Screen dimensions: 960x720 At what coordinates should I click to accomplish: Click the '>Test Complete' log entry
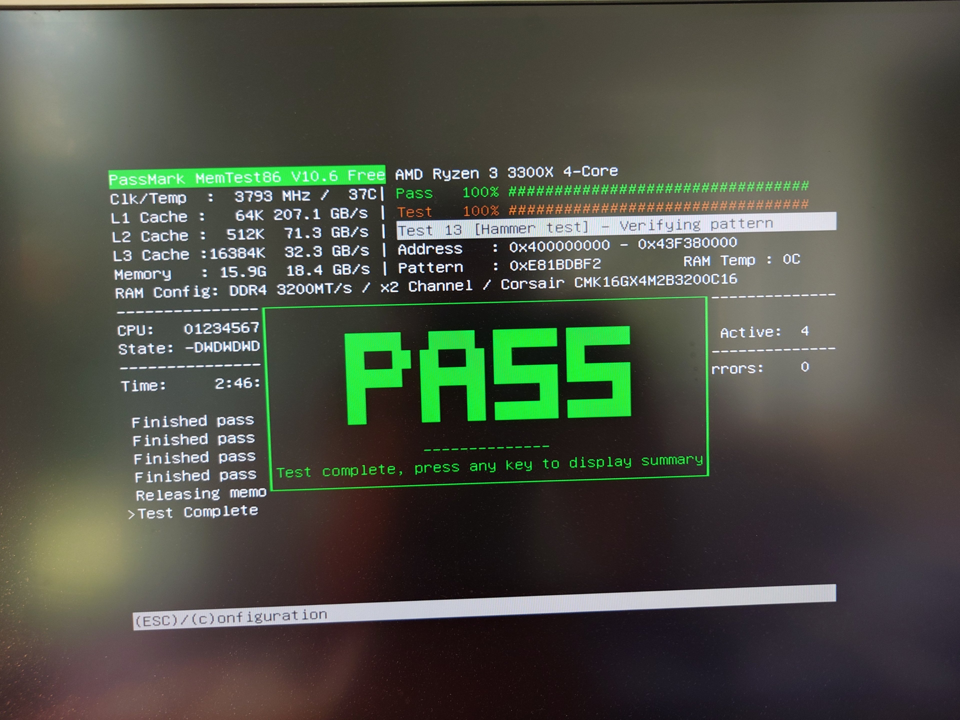pyautogui.click(x=193, y=512)
